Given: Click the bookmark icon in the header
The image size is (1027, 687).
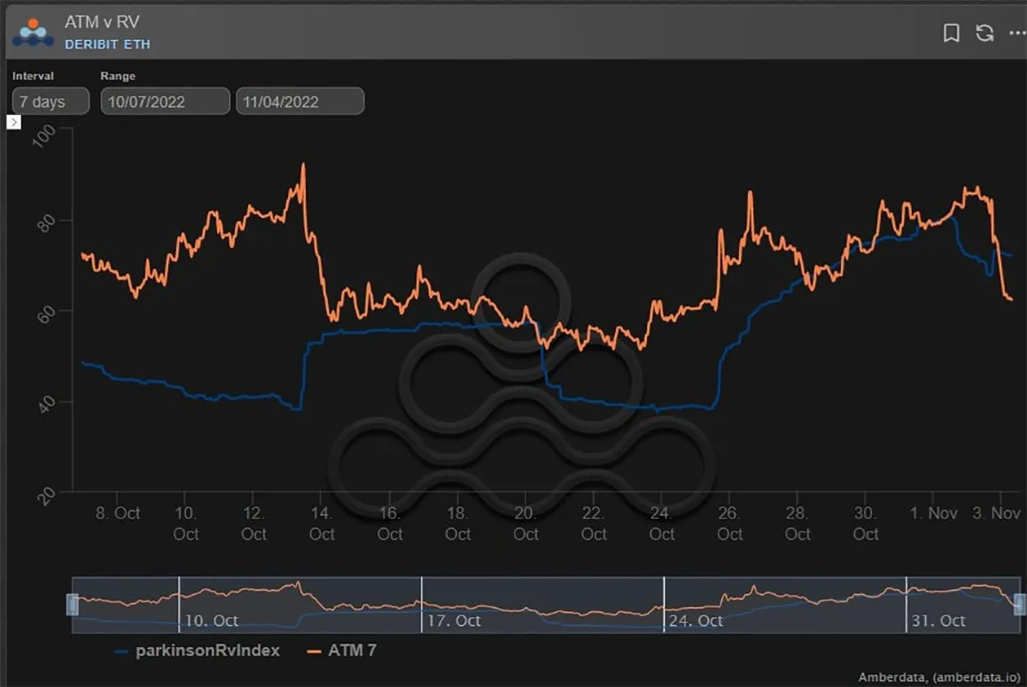Looking at the screenshot, I should pyautogui.click(x=951, y=33).
